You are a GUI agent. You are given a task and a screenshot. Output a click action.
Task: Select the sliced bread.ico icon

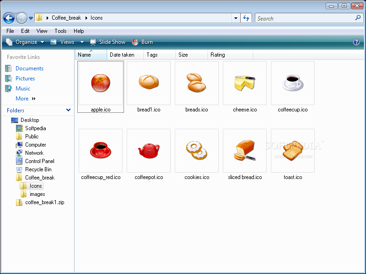pos(245,151)
